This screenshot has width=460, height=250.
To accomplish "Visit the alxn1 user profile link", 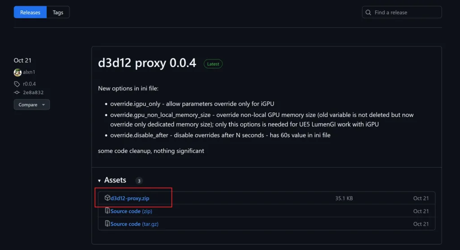I will [x=29, y=72].
